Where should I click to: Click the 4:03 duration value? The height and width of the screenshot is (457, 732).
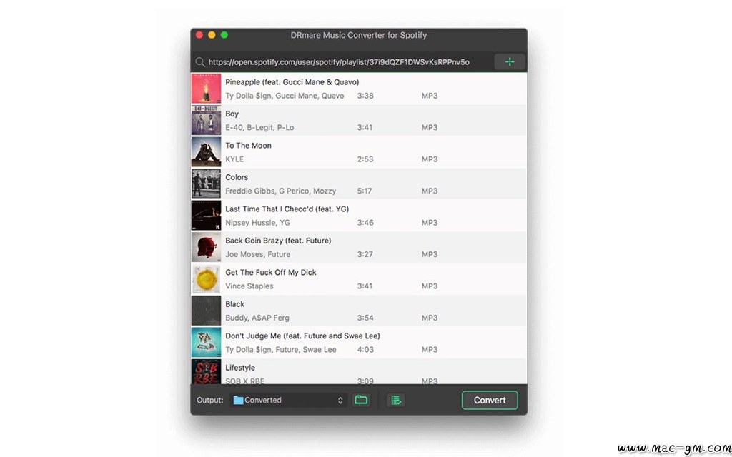click(x=365, y=349)
